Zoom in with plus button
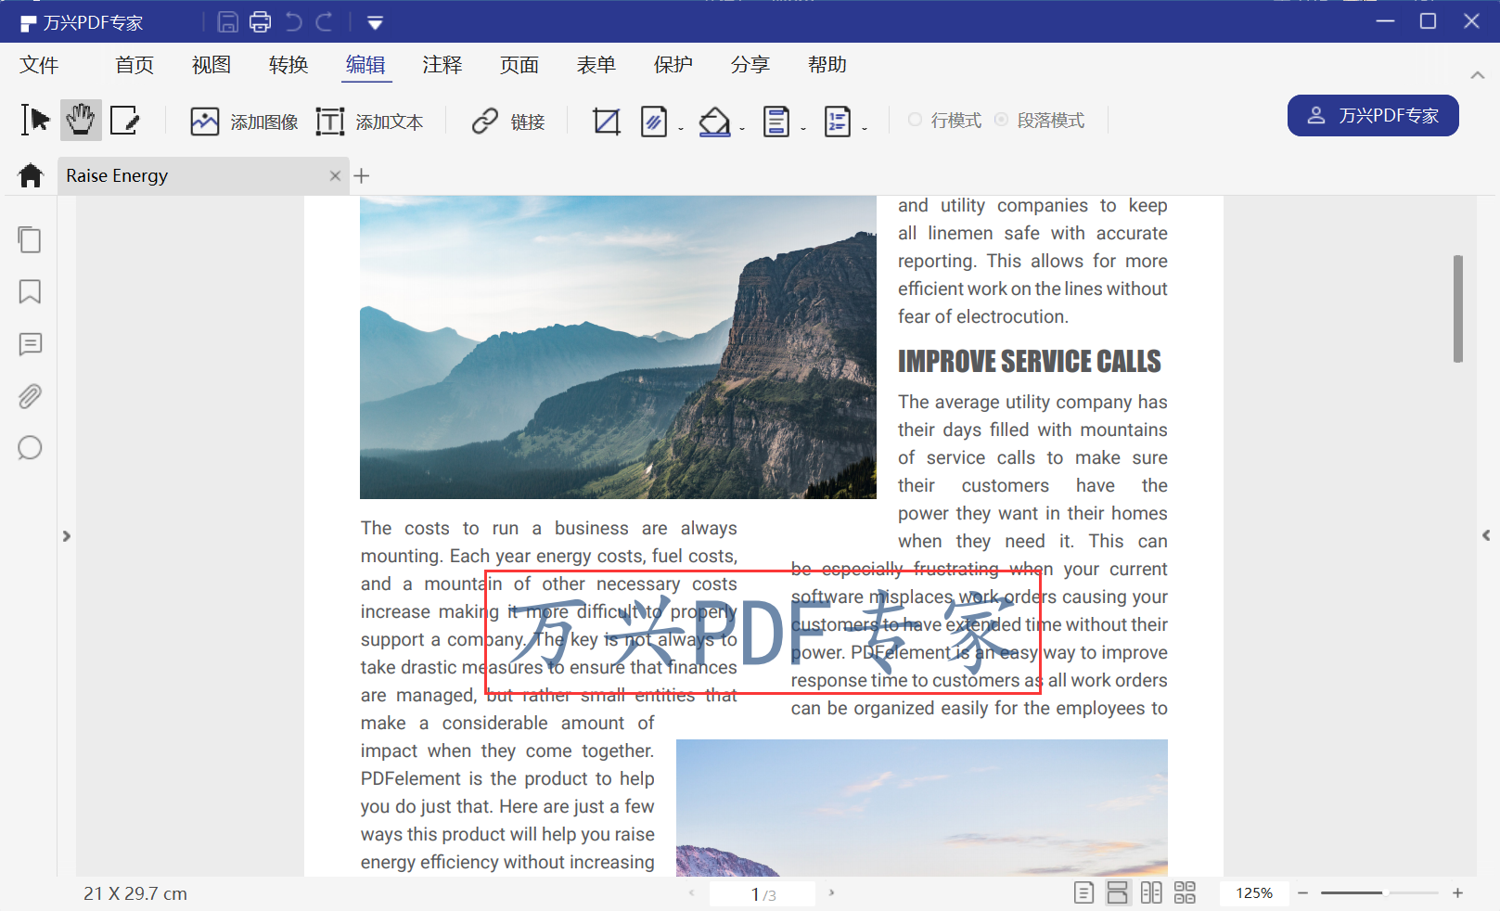 coord(1458,892)
